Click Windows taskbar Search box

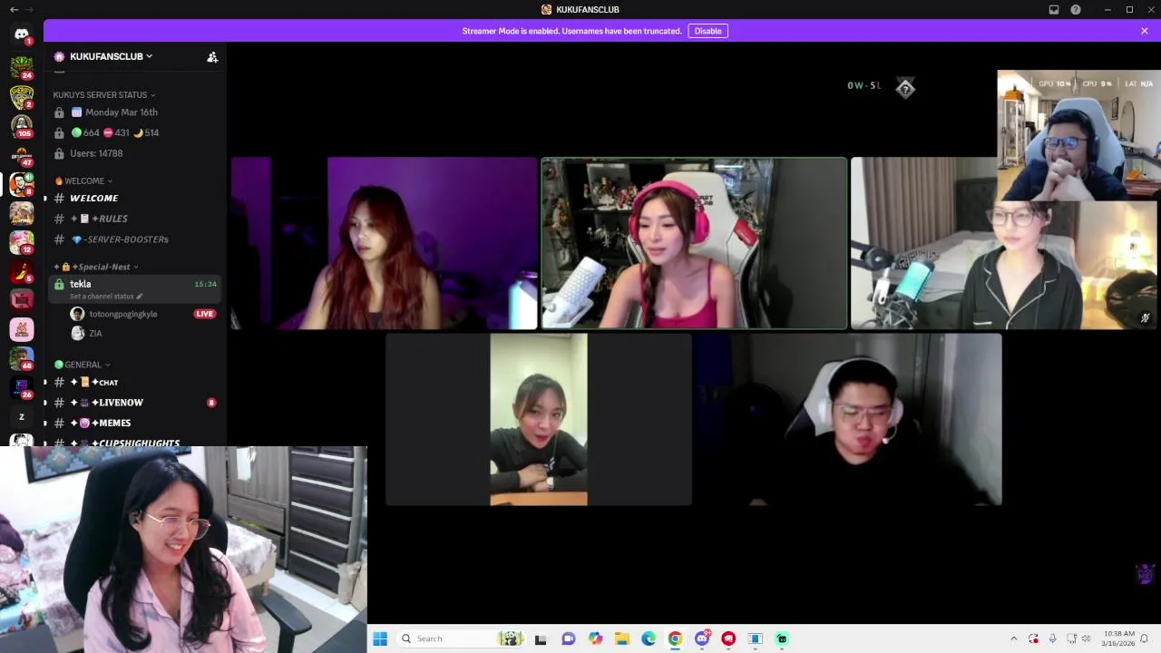click(461, 638)
